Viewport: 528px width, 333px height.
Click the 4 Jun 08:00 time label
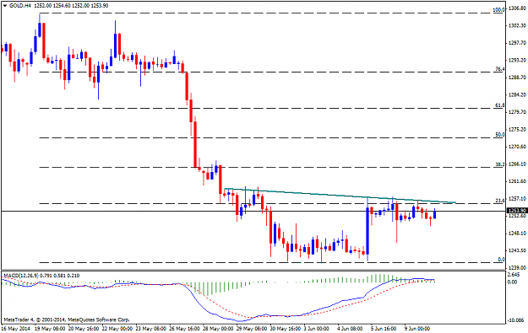(350, 328)
